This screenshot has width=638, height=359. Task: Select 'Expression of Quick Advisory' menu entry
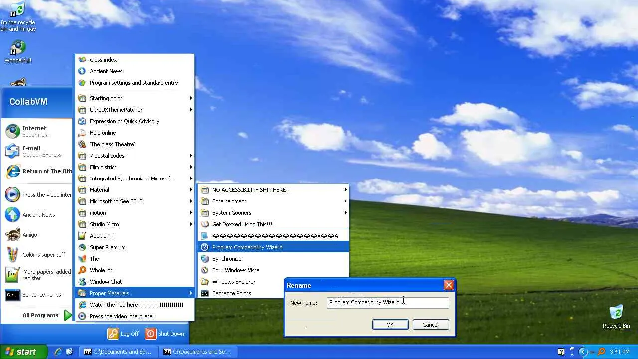(x=135, y=121)
